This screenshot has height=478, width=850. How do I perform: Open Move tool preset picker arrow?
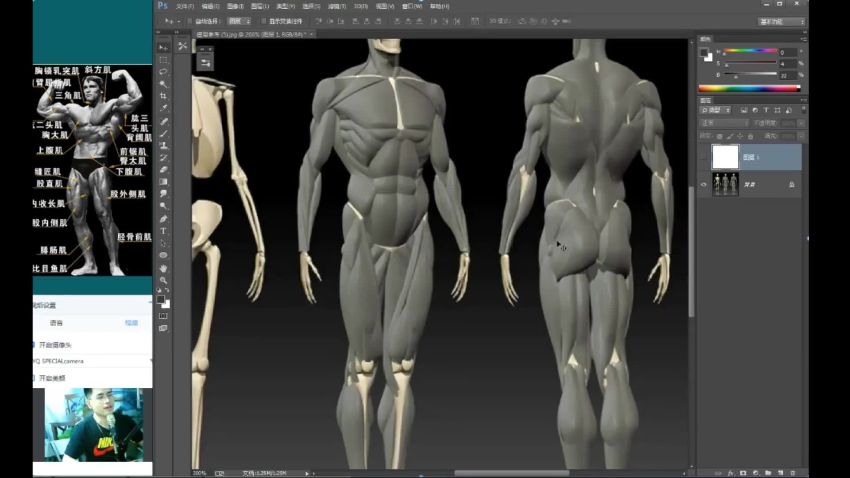coord(179,21)
